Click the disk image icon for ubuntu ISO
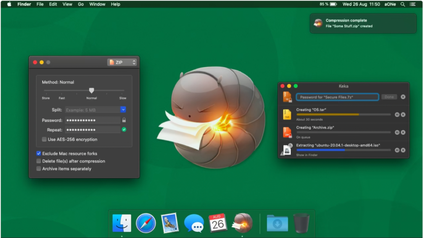Image resolution: width=423 pixels, height=238 pixels. pyautogui.click(x=287, y=150)
